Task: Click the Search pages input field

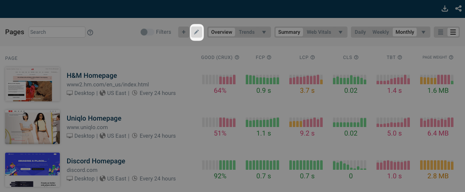Action: pos(57,32)
